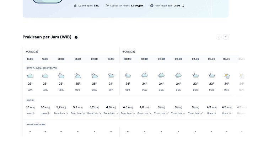Click the wind arrow under 02.00 Timur Laut

[167, 113]
